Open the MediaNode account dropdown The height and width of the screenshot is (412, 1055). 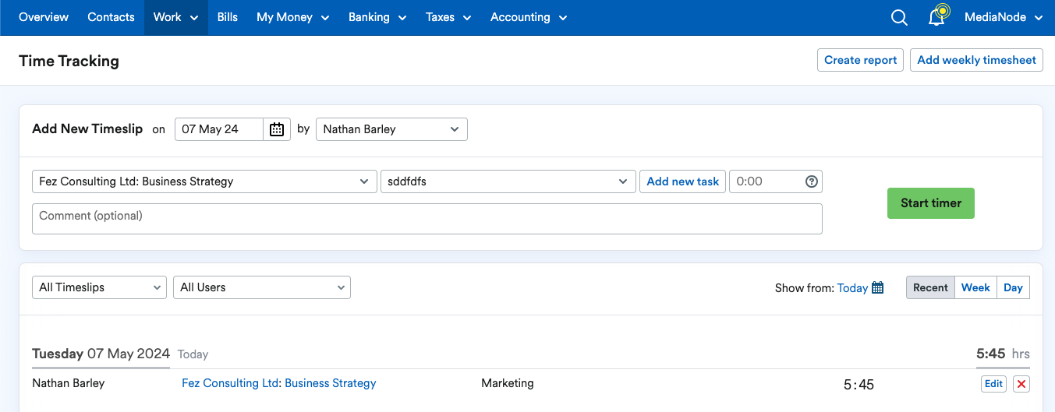(1004, 17)
